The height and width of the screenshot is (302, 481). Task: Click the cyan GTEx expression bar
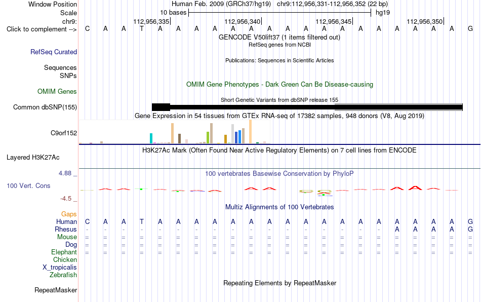pos(151,138)
